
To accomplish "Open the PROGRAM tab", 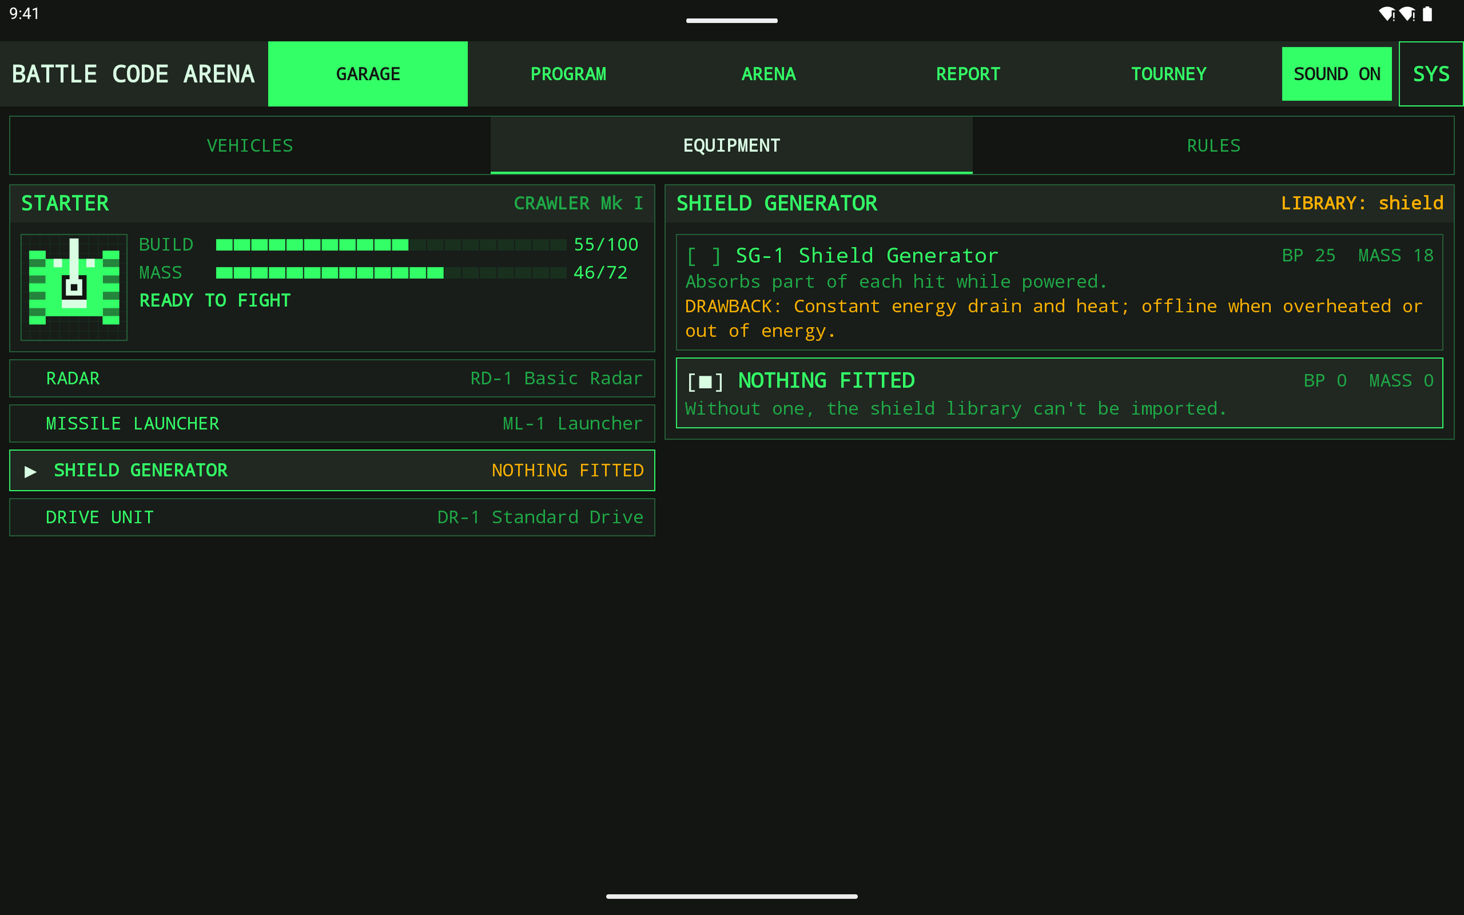I will [567, 74].
